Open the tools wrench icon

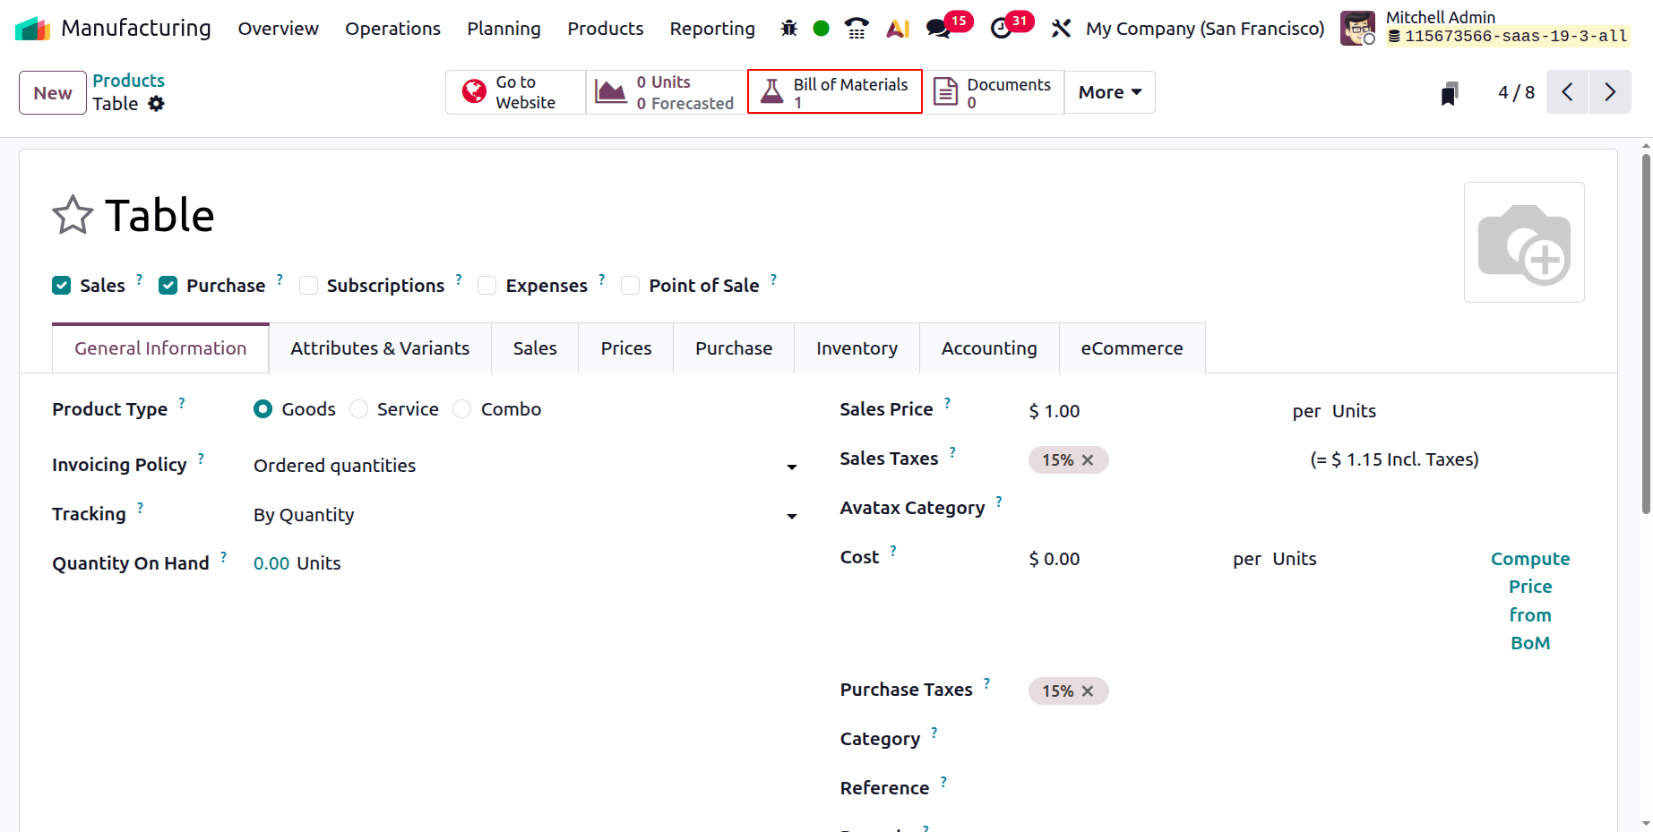pyautogui.click(x=1061, y=29)
